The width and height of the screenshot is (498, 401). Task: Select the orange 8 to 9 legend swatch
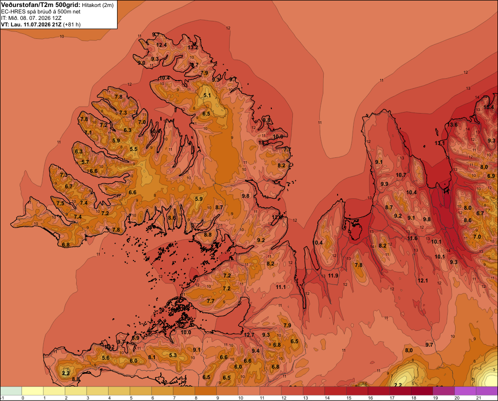(206, 391)
